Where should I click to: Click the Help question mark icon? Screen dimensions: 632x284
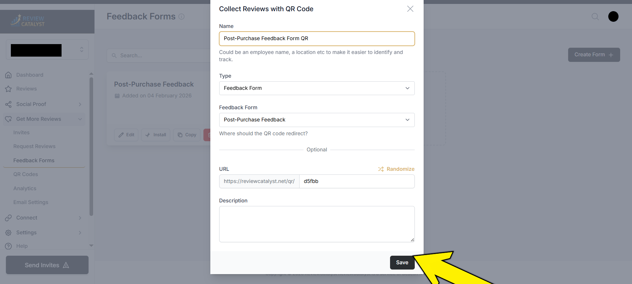pyautogui.click(x=9, y=246)
